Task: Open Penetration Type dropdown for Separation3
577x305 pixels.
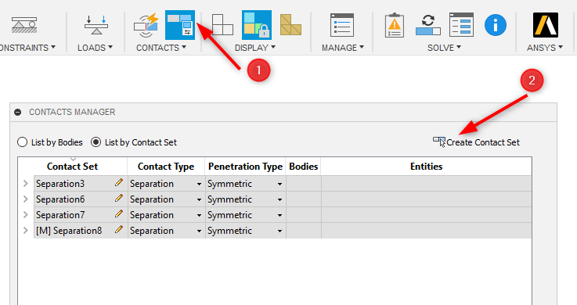Action: point(279,184)
